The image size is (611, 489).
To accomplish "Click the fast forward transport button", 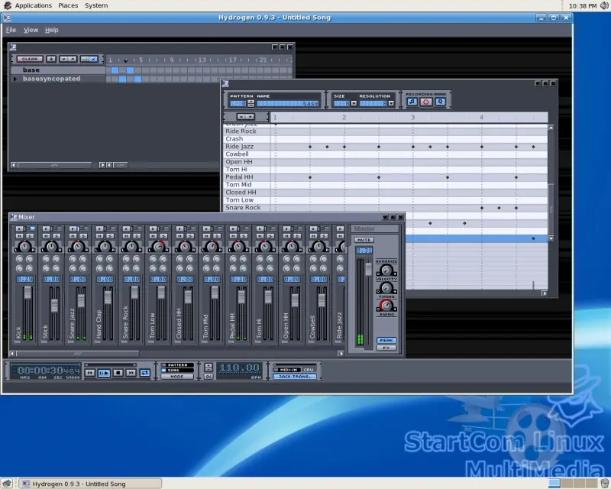I will 131,373.
